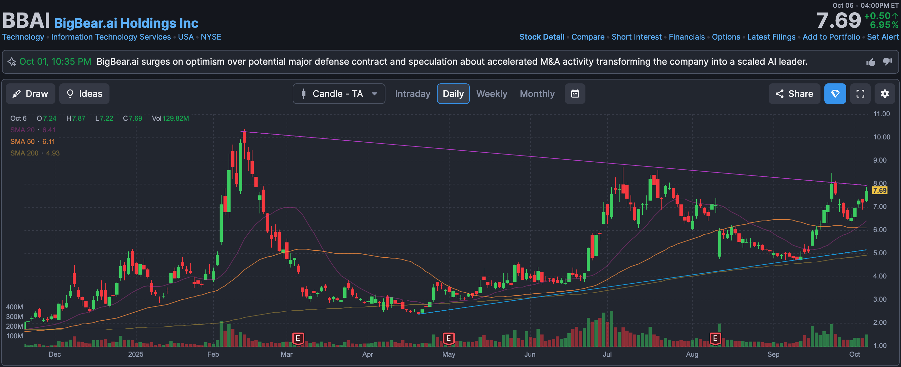The width and height of the screenshot is (901, 367).
Task: Enter fullscreen chart mode
Action: pyautogui.click(x=860, y=94)
